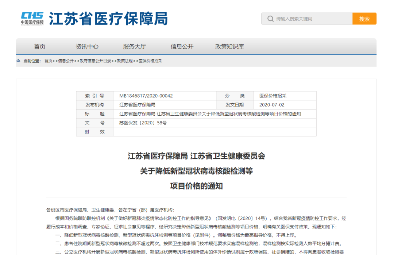Viewport: 394px width, 255px height.
Task: Click the 时效 label cell
Action: (x=95, y=132)
